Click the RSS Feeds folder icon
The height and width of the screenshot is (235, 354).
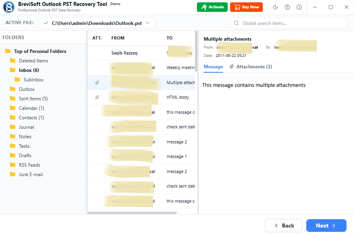coord(13,165)
